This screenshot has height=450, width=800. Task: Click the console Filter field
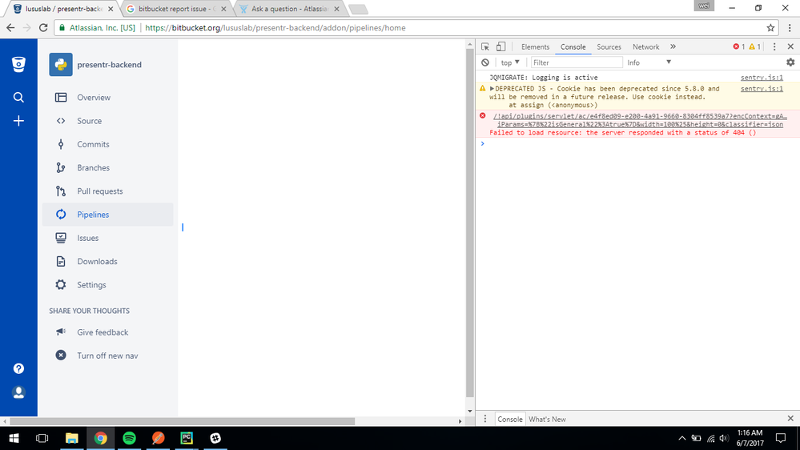[x=577, y=62]
